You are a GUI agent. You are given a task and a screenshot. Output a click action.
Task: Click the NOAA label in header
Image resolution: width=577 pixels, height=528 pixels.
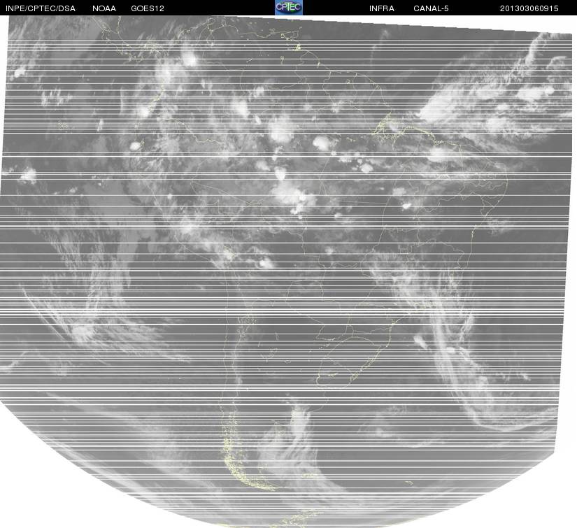click(x=104, y=8)
